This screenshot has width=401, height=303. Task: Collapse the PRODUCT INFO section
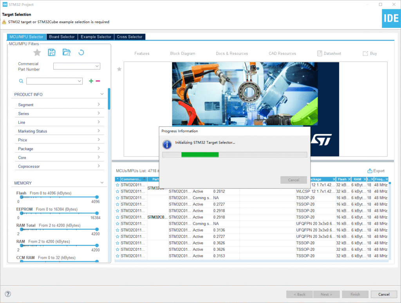pos(102,94)
